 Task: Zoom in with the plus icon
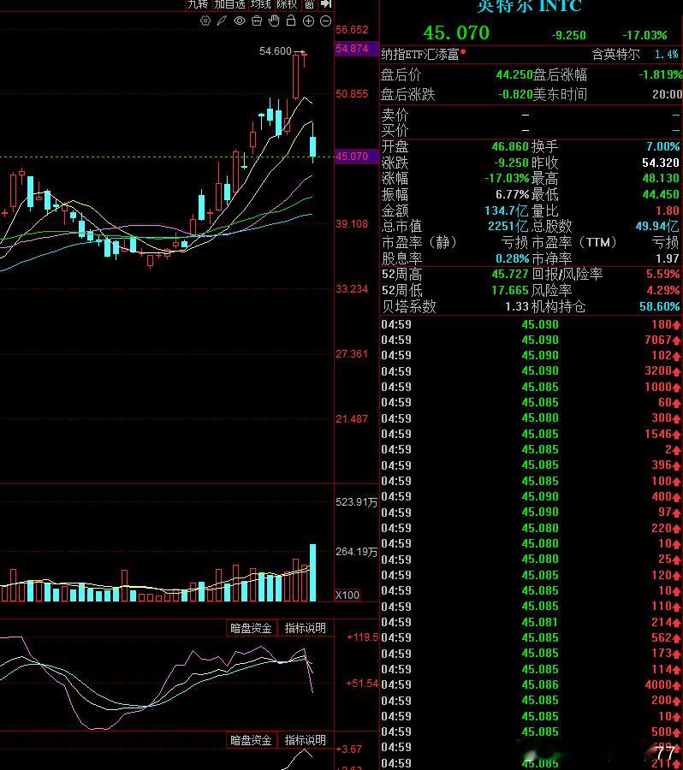tap(308, 21)
